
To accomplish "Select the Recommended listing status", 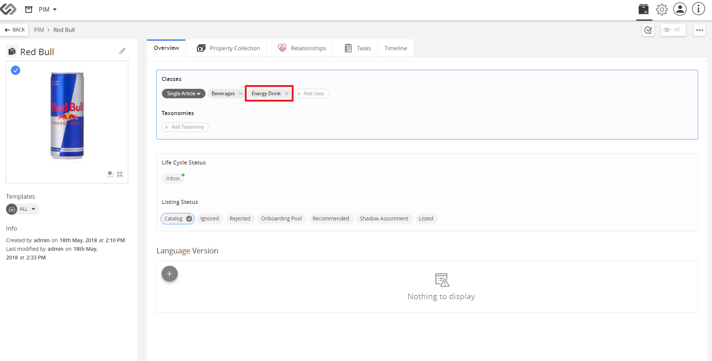I will 331,219.
